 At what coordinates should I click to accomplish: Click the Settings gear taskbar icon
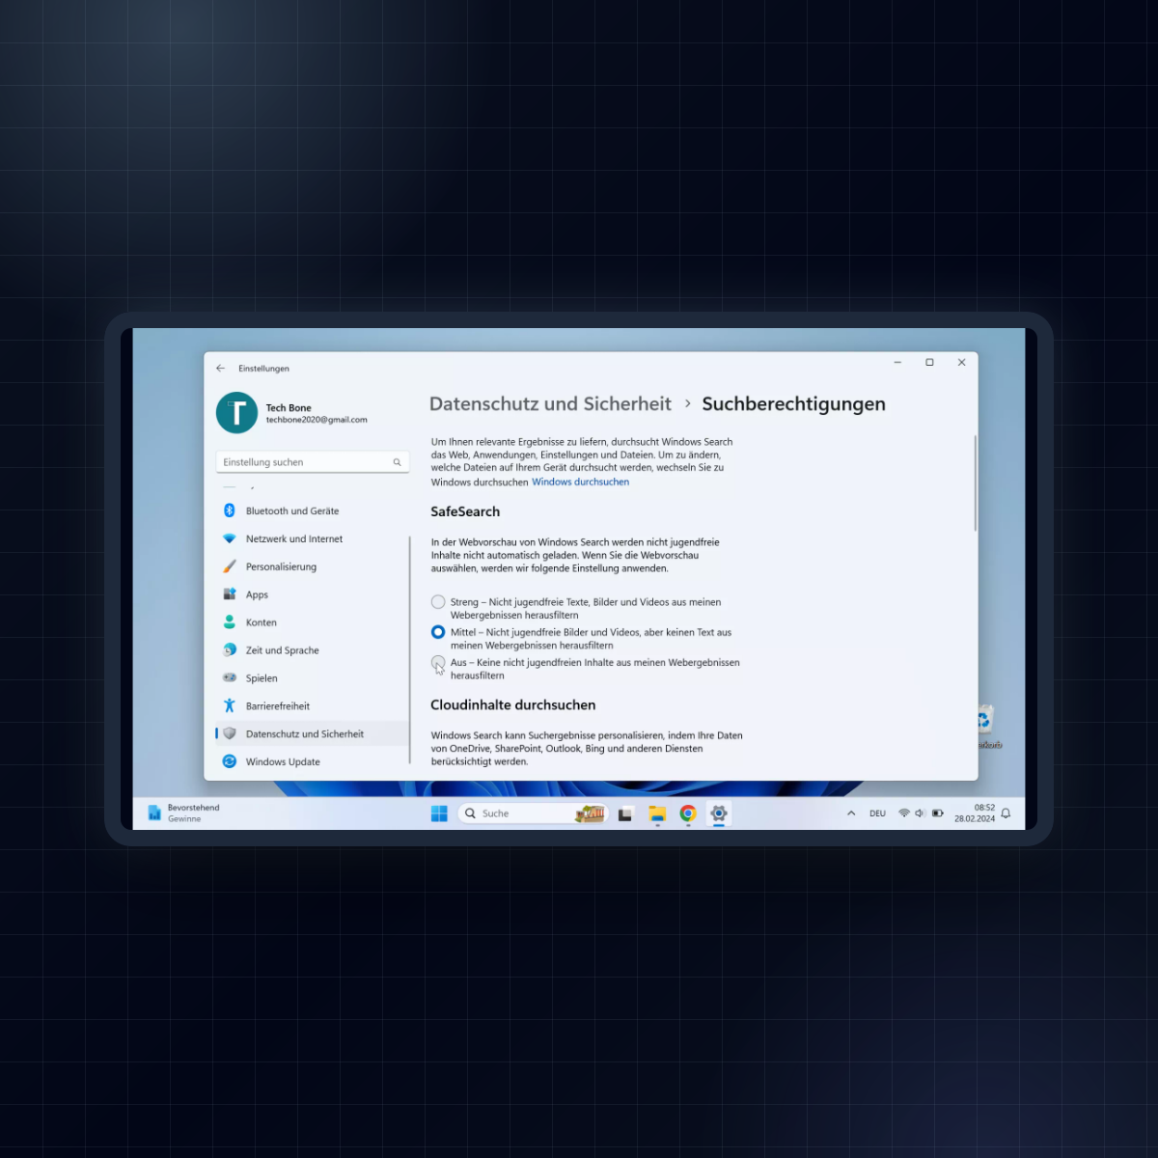[719, 813]
